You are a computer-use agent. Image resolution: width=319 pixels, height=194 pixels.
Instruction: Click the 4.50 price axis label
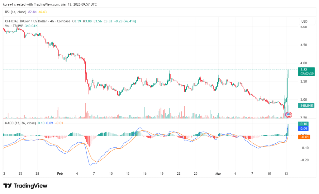303,45
